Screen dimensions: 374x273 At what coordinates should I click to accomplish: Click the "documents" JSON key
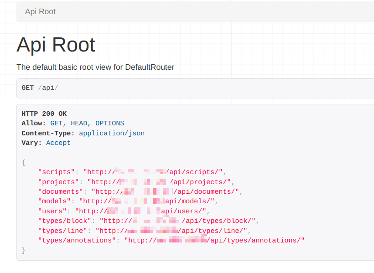click(x=61, y=191)
